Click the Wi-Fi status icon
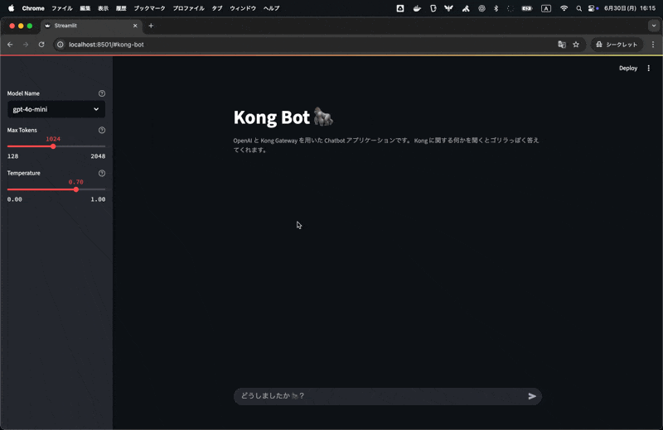663x430 pixels. 564,8
